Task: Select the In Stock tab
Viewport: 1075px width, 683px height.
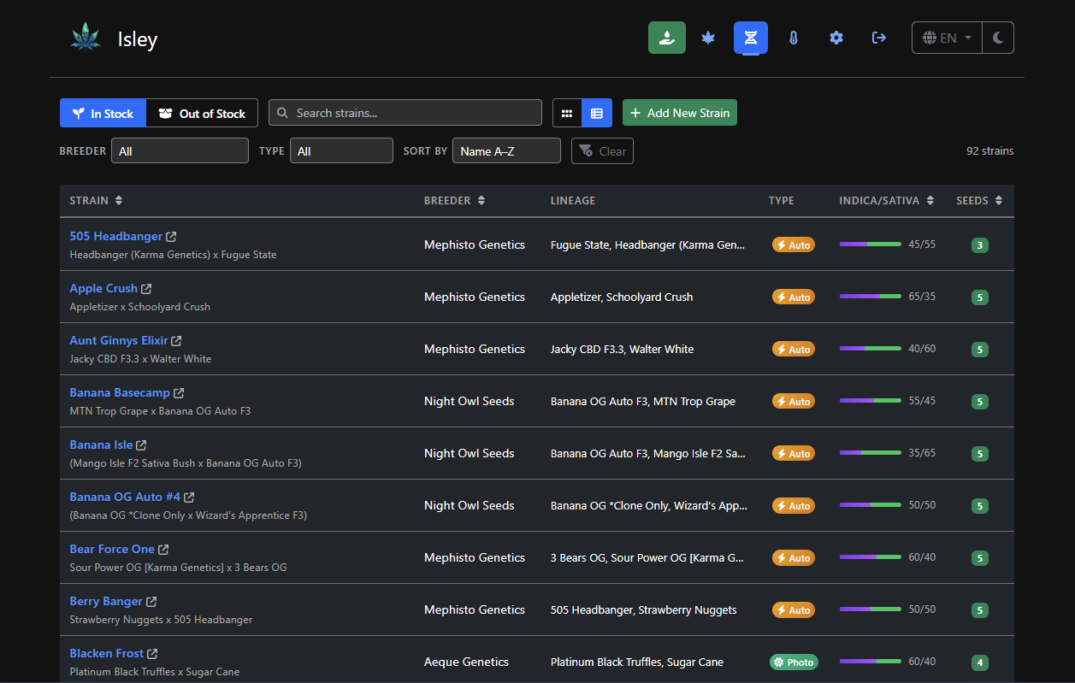Action: pos(103,113)
